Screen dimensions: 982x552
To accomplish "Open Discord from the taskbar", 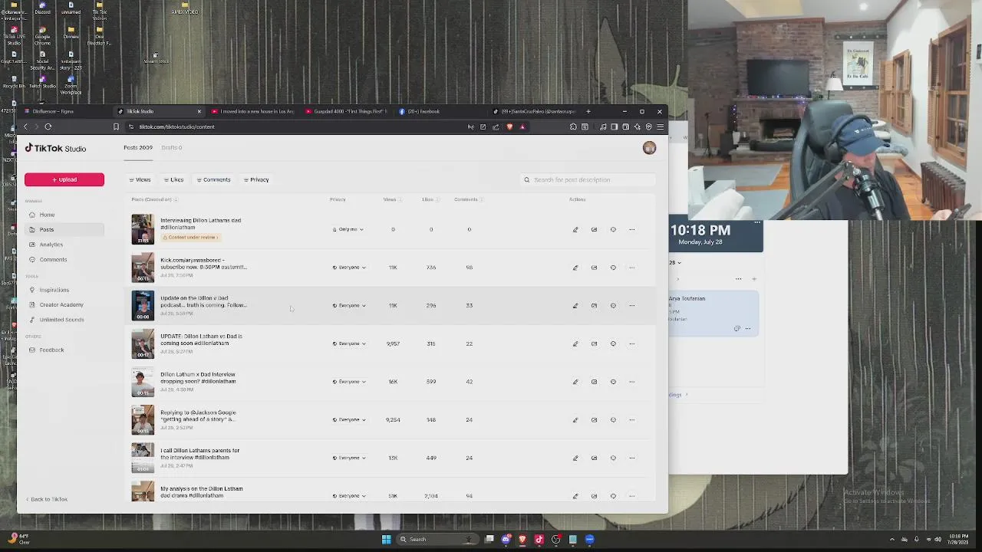I will [x=506, y=539].
